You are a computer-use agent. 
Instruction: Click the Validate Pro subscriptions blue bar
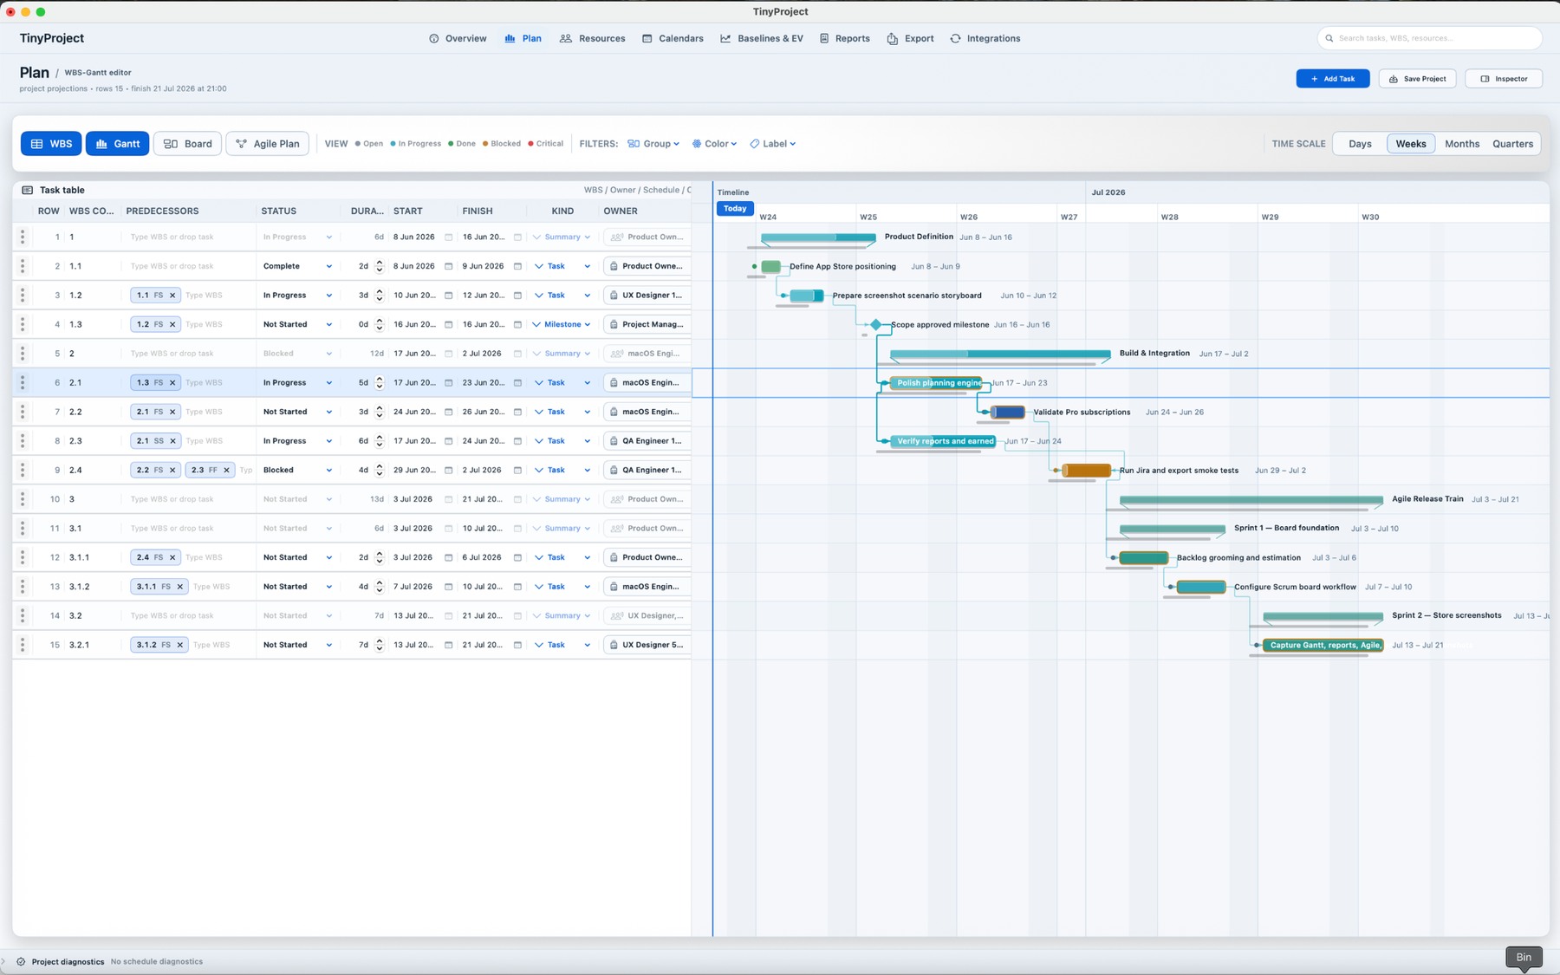pyautogui.click(x=1007, y=412)
